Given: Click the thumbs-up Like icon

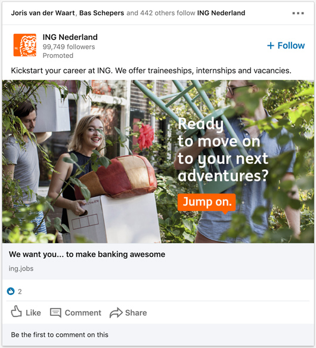Looking at the screenshot, I should pyautogui.click(x=16, y=312).
